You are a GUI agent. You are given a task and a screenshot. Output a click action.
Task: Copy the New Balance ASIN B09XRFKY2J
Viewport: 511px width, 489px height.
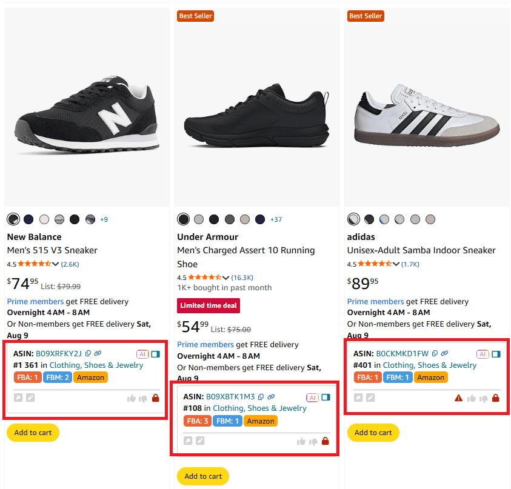(x=89, y=354)
